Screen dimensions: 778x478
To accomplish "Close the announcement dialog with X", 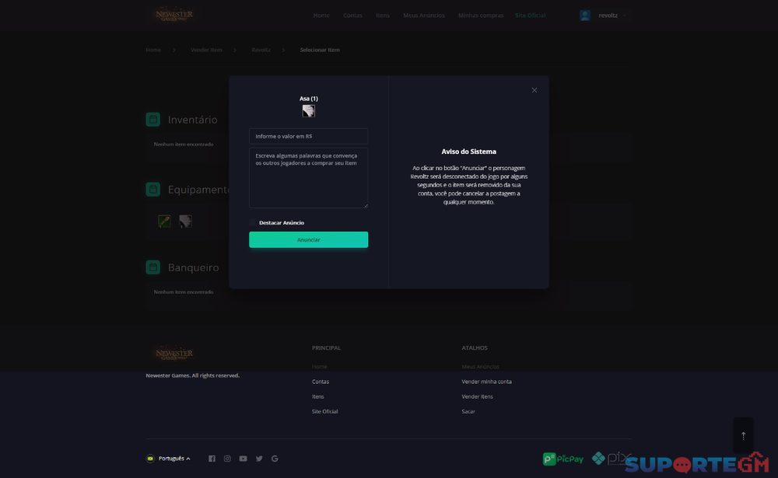I will point(534,90).
